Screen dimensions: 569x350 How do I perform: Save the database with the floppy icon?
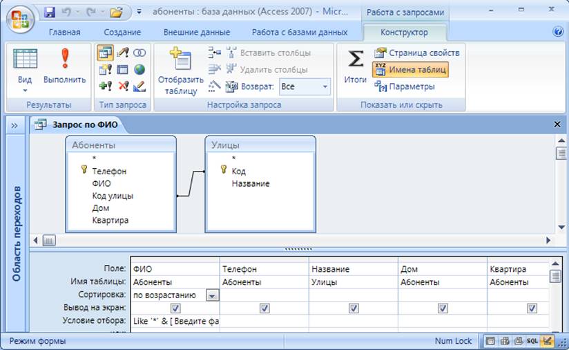pos(49,12)
